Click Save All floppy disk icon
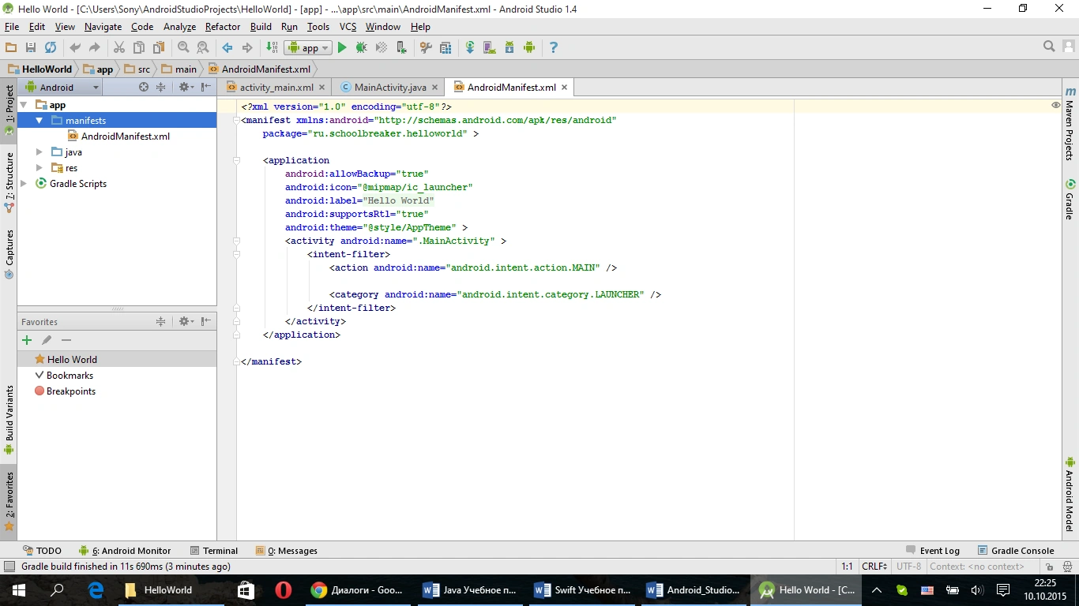The image size is (1079, 606). click(x=31, y=48)
